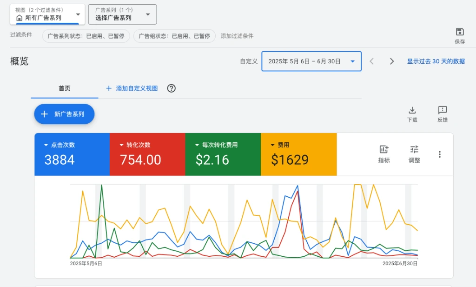
Task: Click 添加自定义视图 tab link
Action: click(132, 88)
